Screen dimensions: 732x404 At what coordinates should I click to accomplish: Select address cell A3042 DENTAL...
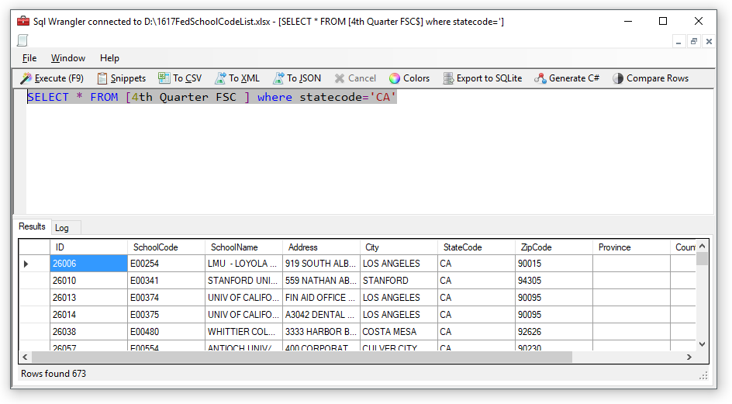click(321, 314)
